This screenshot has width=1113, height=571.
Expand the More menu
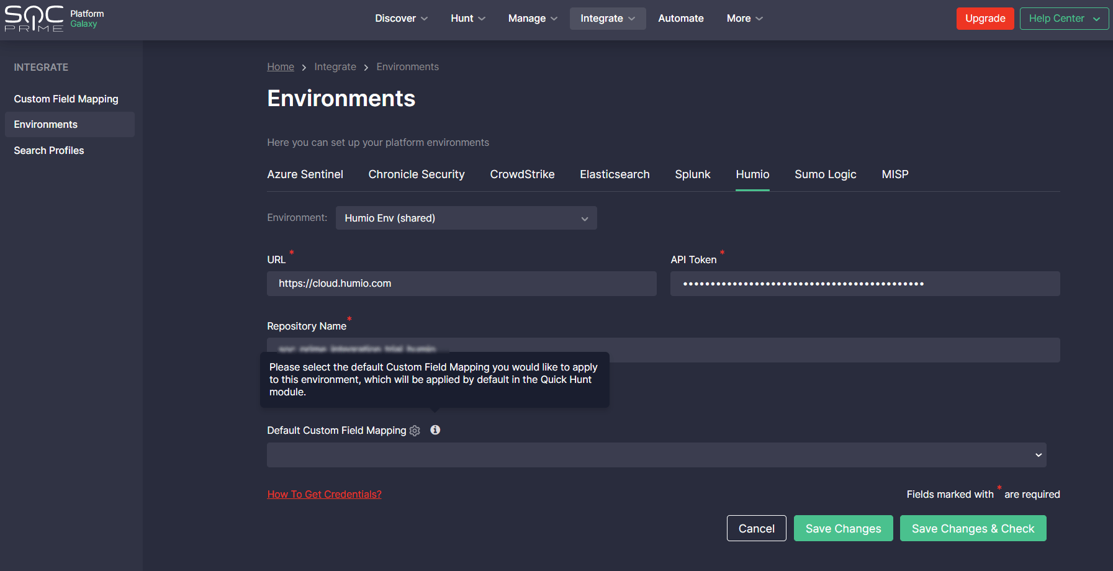(x=744, y=19)
